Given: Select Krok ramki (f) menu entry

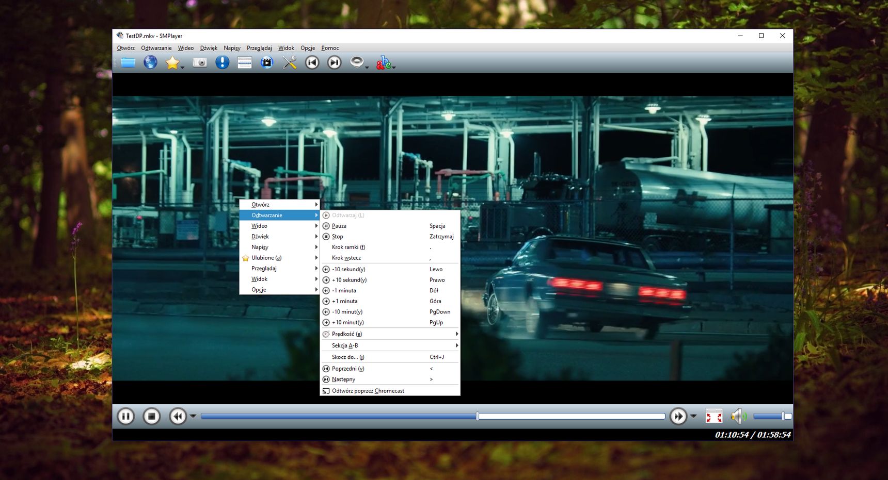Looking at the screenshot, I should tap(390, 247).
